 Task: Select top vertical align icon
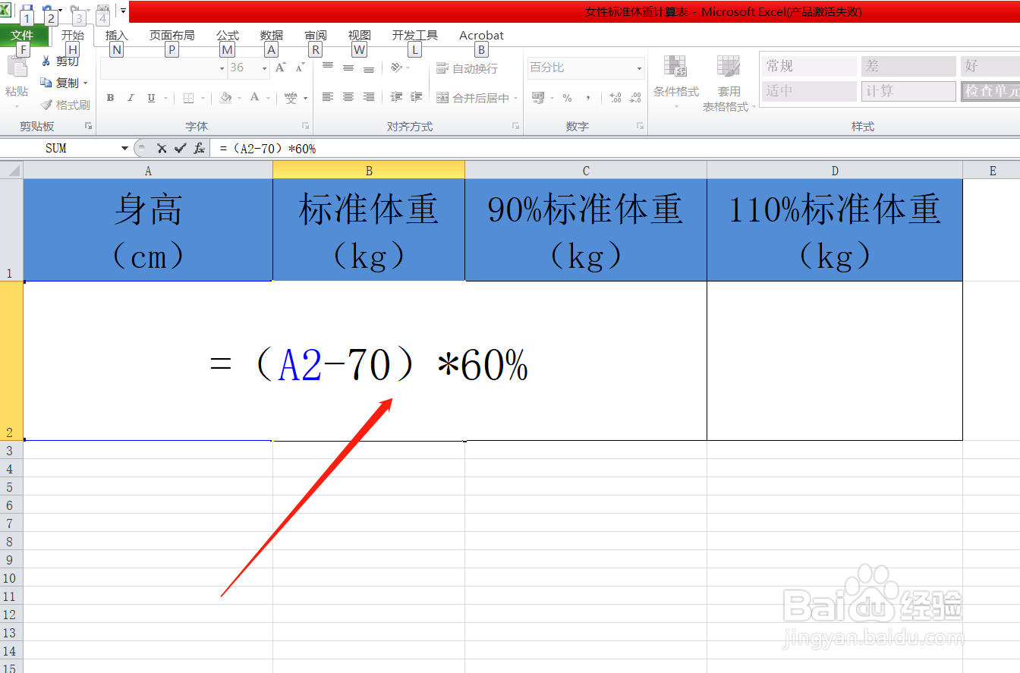tap(328, 68)
